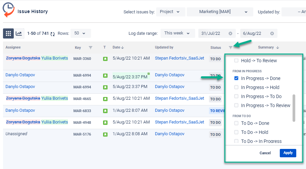Click the 1/Aug/22 8:08 AM date cell

[130, 134]
